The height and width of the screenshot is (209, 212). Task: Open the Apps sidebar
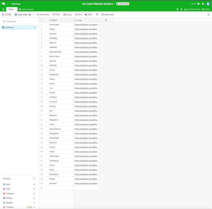tap(206, 9)
